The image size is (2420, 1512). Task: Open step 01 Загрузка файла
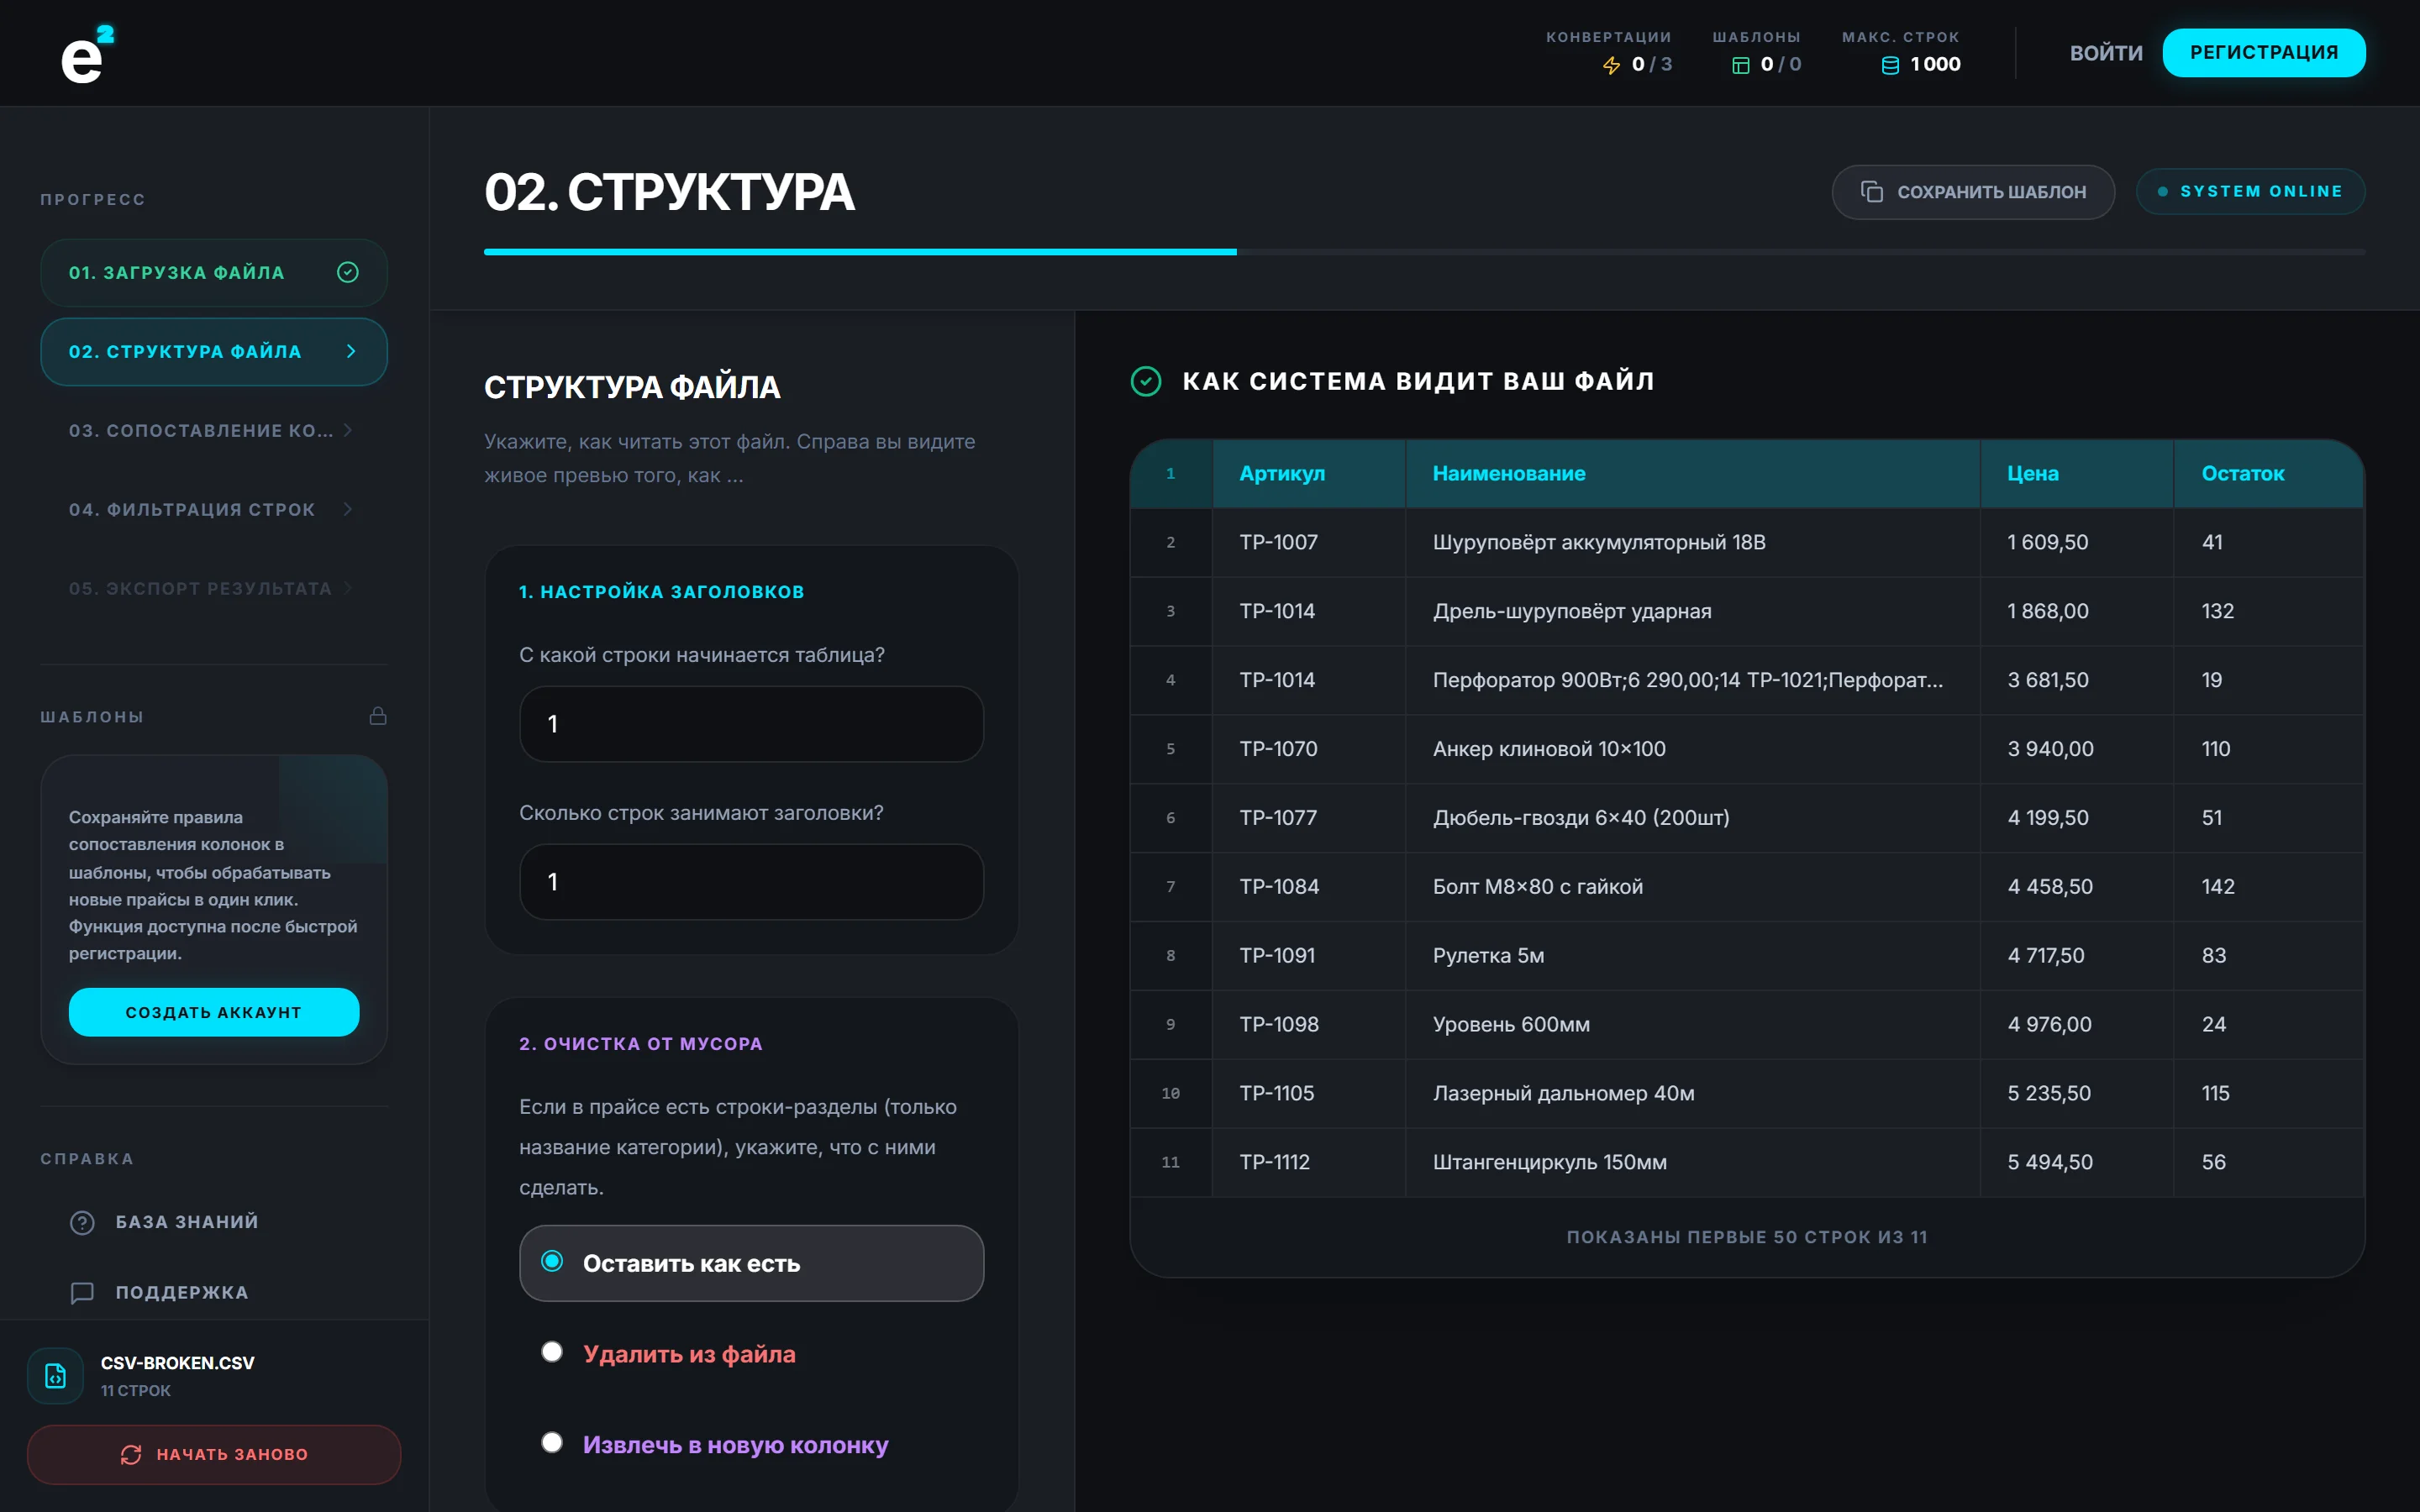(214, 272)
